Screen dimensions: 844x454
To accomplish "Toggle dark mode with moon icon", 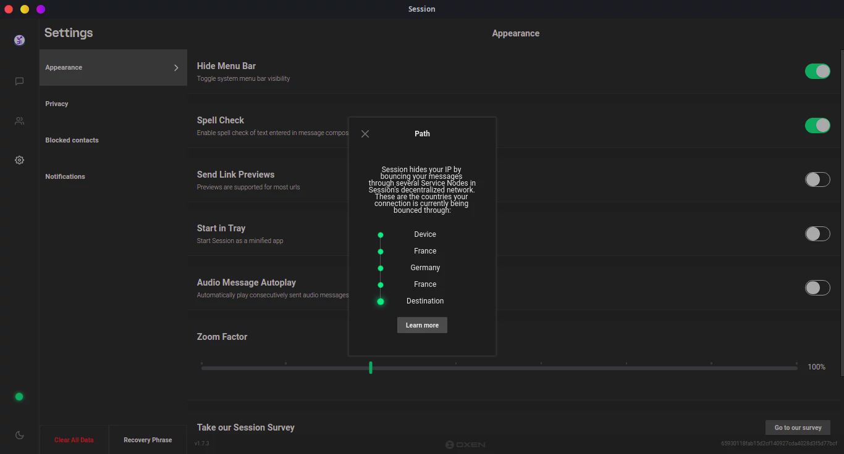I will pos(19,435).
